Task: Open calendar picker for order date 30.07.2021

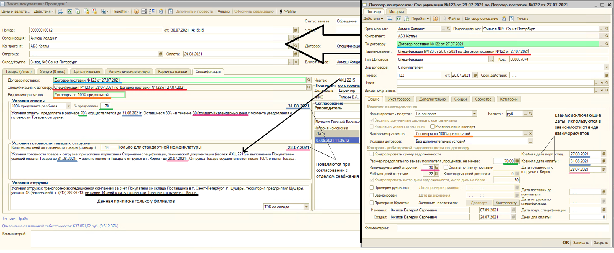Action: 296,30
